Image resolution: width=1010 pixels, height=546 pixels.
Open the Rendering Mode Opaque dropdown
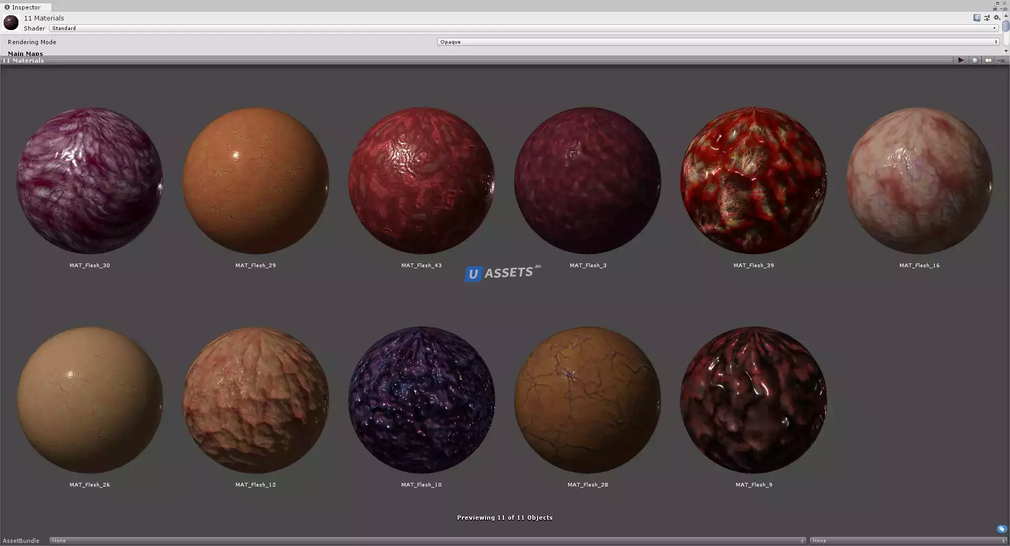click(x=718, y=42)
